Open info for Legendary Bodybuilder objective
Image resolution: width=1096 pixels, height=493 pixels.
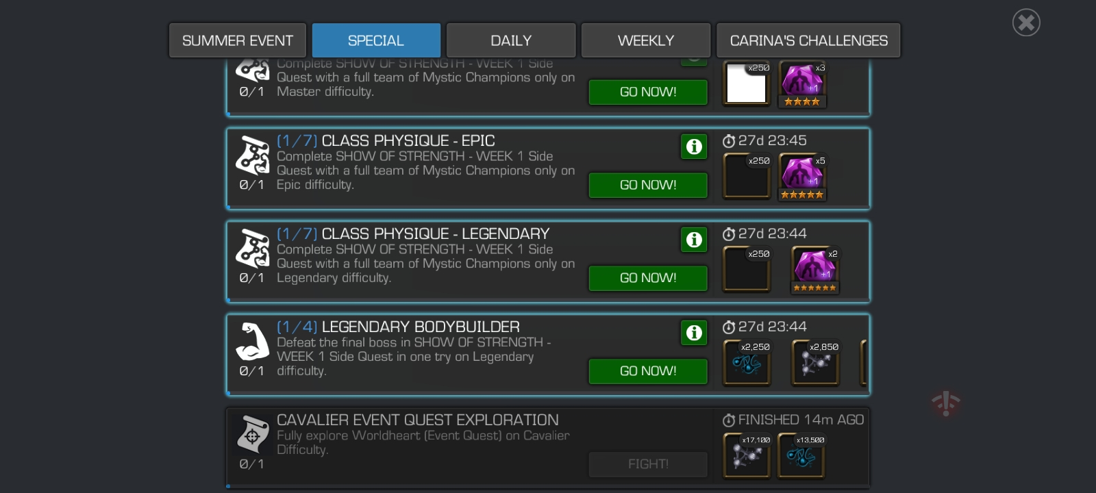[x=694, y=332]
